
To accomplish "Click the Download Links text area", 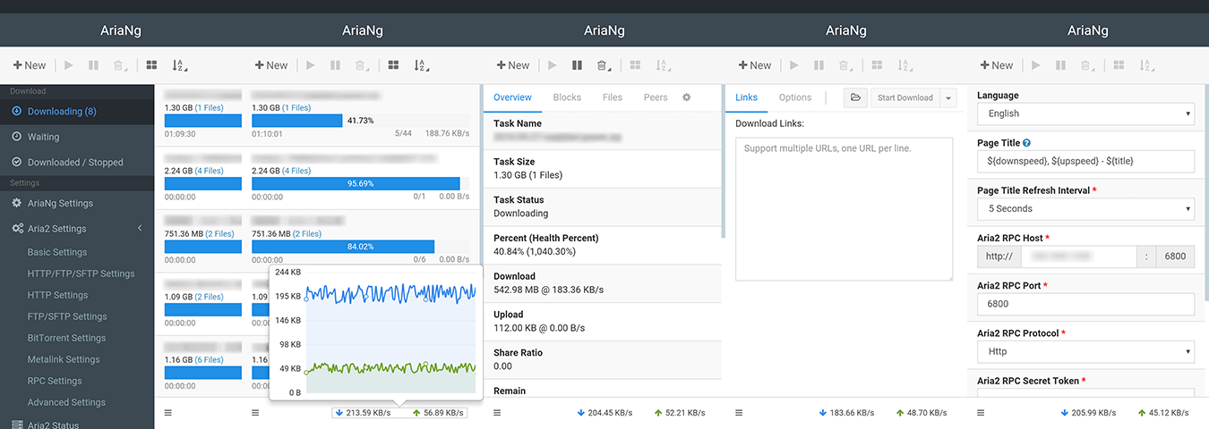I will [844, 209].
